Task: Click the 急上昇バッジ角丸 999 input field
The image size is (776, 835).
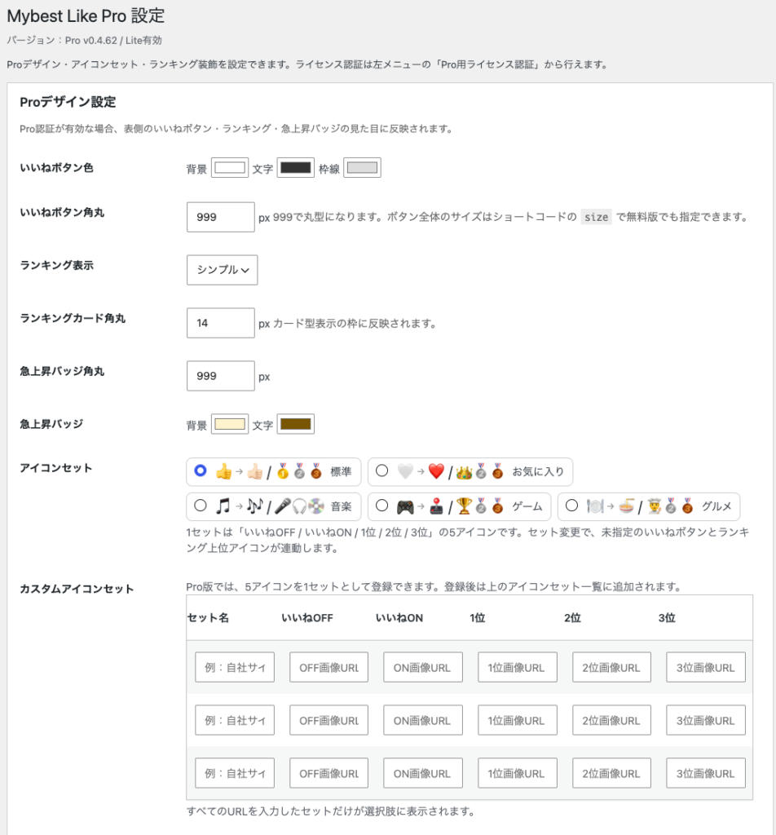Action: [220, 376]
